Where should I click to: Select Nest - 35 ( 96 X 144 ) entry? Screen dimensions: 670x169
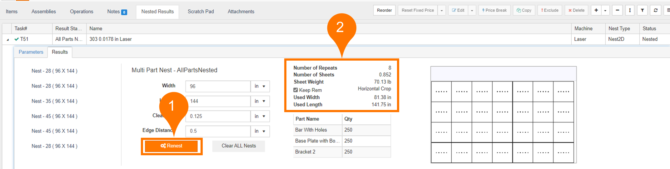point(54,101)
